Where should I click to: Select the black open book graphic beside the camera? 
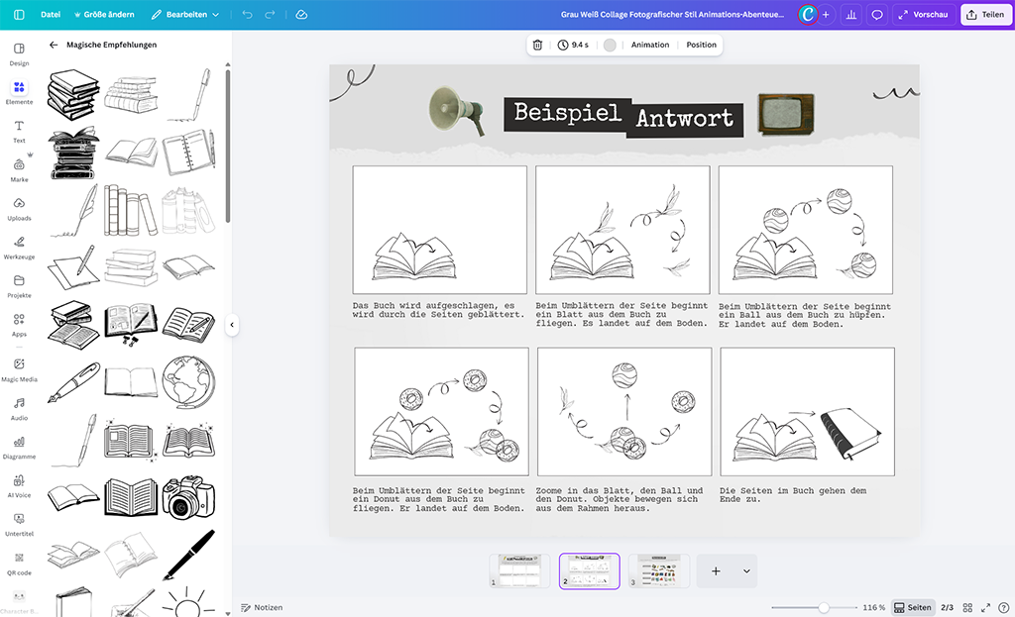click(131, 497)
